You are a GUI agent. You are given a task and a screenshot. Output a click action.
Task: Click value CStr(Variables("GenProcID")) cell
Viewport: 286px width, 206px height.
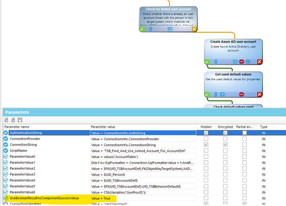143,192
